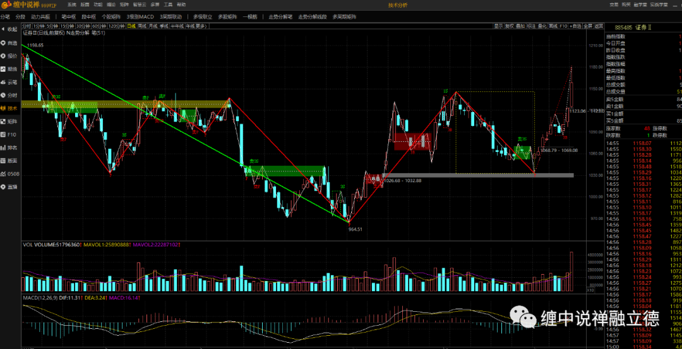Click the 返回 back button

(x=599, y=26)
